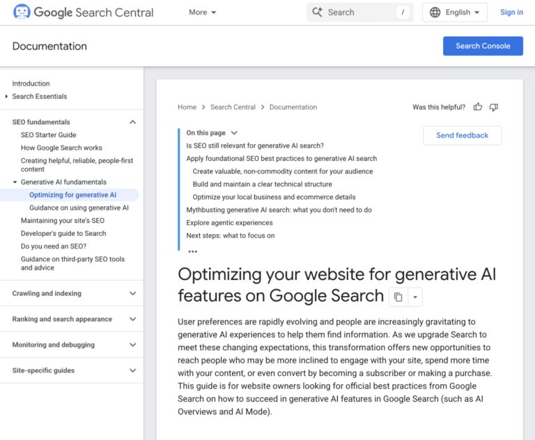
Task: Open Maintaining your site's SEO
Action: click(x=63, y=221)
